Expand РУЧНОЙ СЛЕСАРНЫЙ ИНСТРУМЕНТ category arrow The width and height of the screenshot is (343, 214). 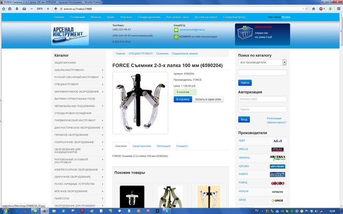(102, 77)
